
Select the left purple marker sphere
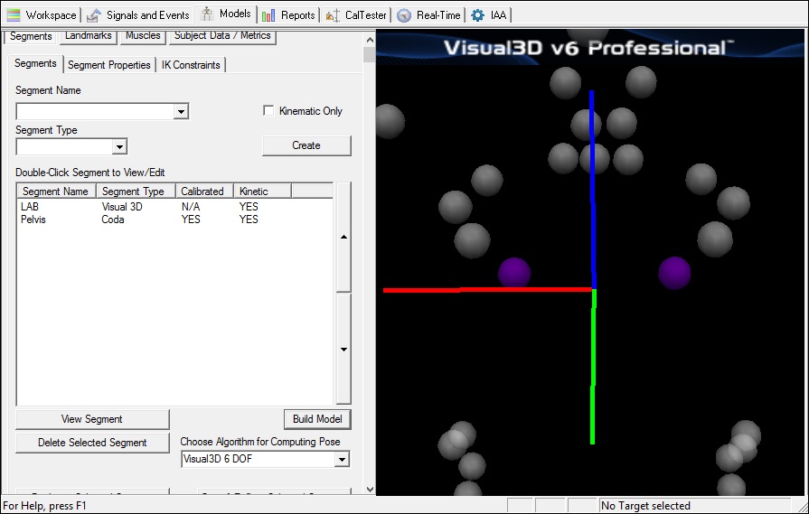(514, 273)
